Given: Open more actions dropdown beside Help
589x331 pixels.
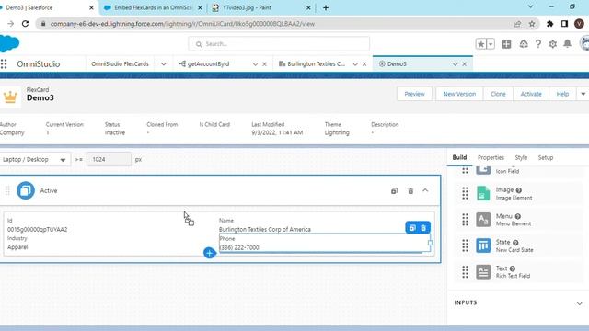Looking at the screenshot, I should pyautogui.click(x=583, y=94).
